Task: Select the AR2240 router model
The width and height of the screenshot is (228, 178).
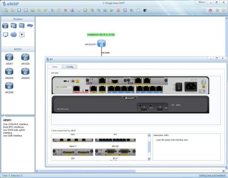Action: 25,73
